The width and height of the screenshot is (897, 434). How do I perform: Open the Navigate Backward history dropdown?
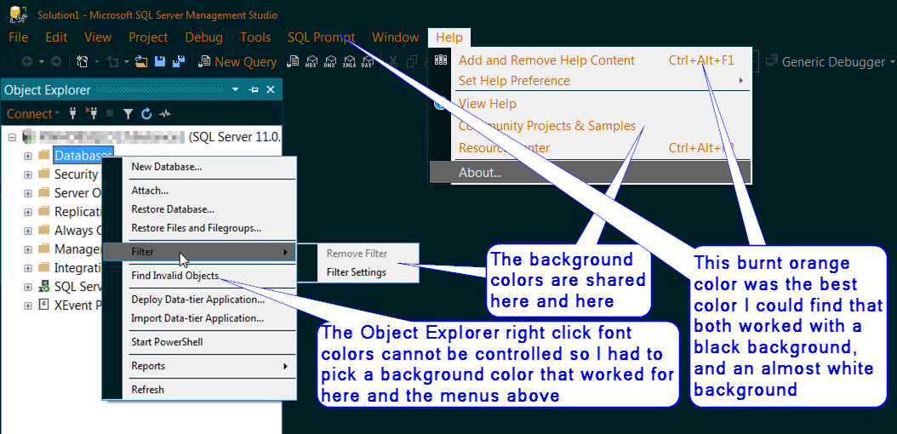click(41, 62)
